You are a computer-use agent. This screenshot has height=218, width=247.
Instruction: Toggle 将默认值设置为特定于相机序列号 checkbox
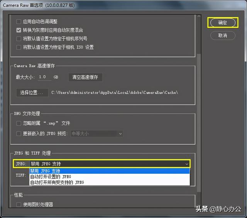pos(19,39)
